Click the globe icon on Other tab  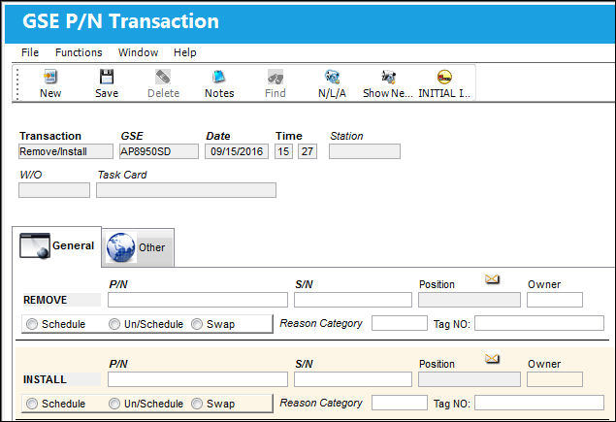coord(121,247)
